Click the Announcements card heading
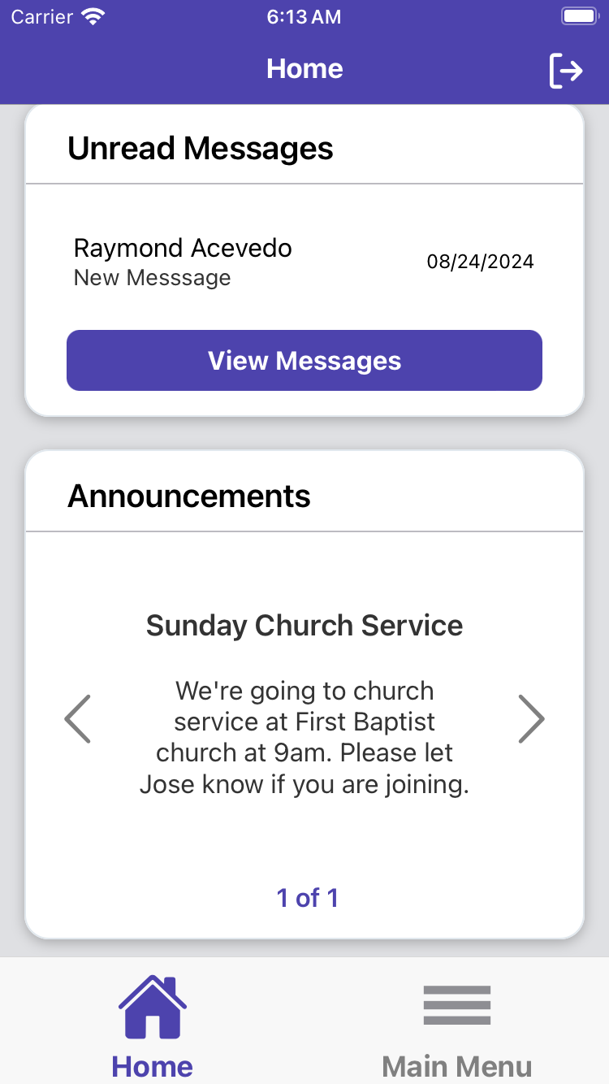The height and width of the screenshot is (1084, 609). tap(189, 496)
